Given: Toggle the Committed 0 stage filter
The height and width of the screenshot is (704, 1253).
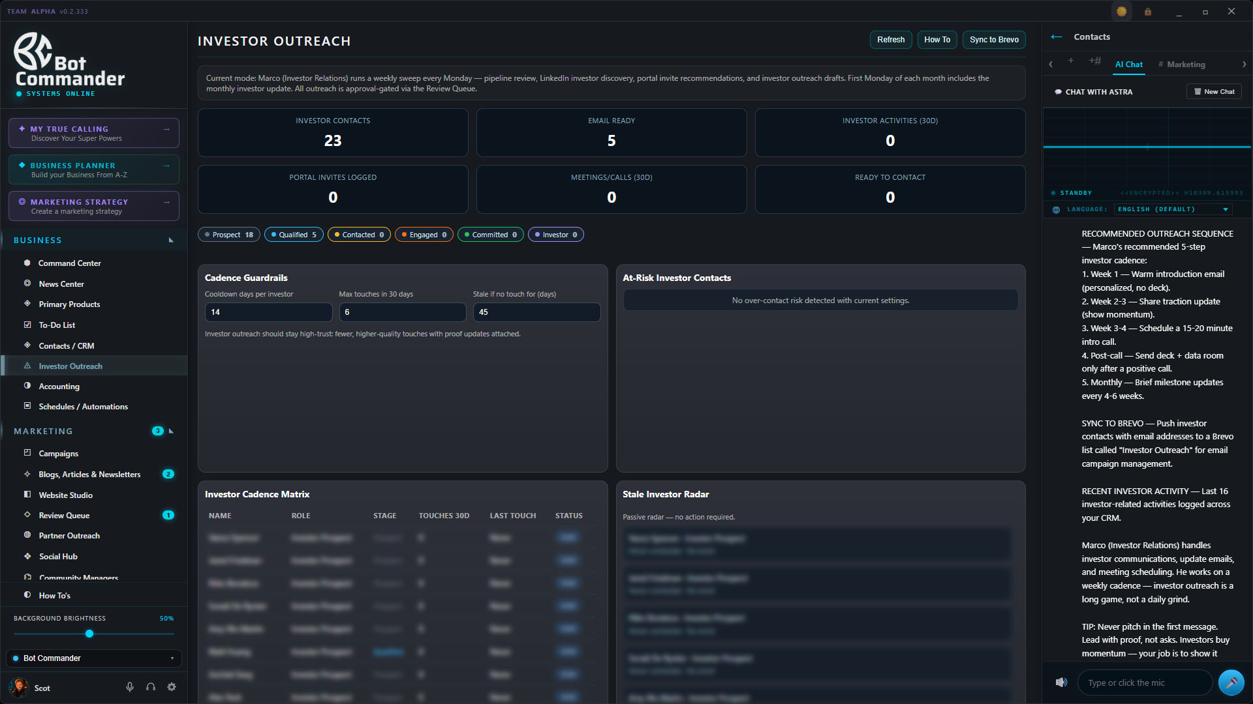Looking at the screenshot, I should [491, 235].
